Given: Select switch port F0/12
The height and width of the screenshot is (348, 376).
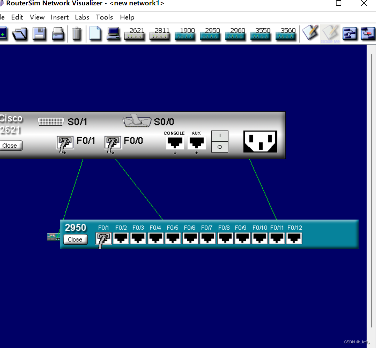Looking at the screenshot, I should click(x=294, y=238).
